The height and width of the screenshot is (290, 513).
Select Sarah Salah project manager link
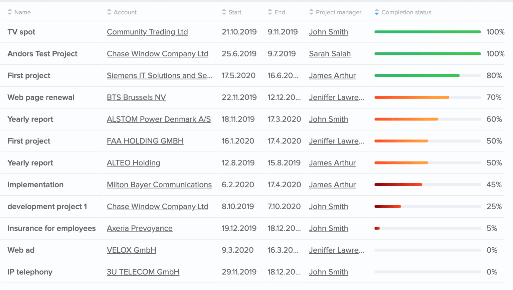pyautogui.click(x=330, y=54)
